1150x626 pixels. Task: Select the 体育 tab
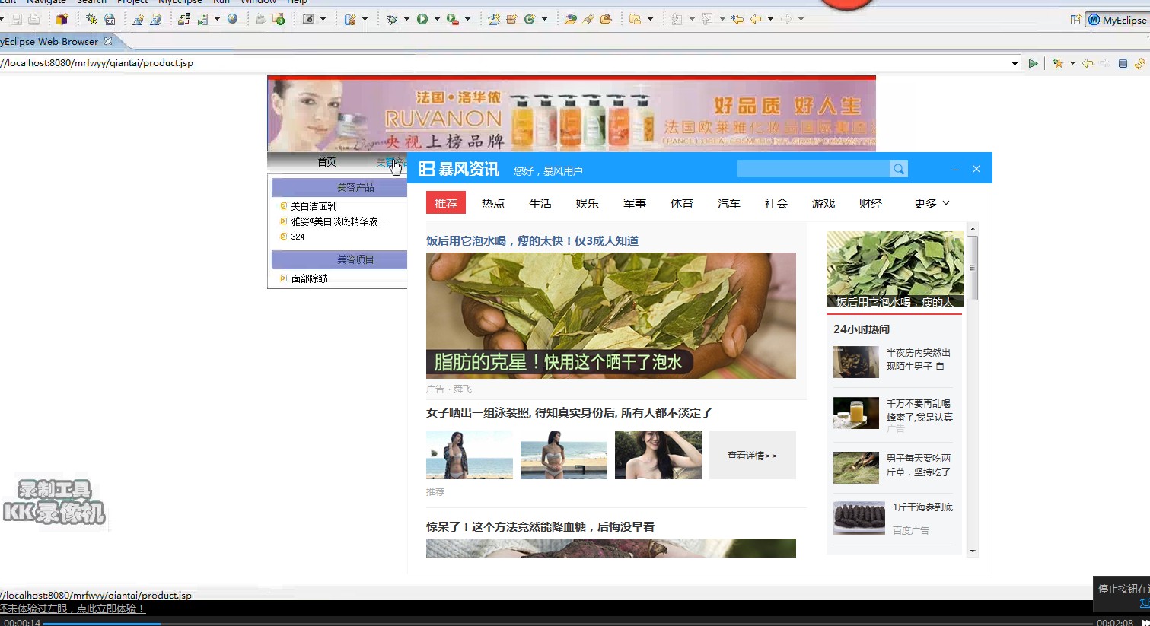point(682,203)
